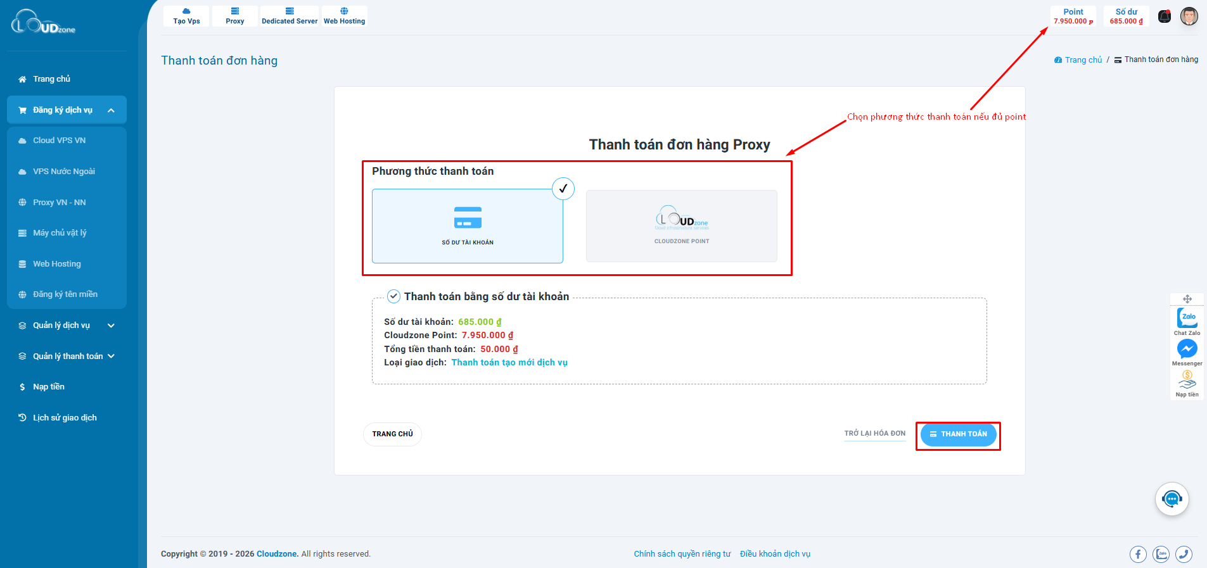Open the Tạo Vps top tab
The image size is (1207, 568).
[x=186, y=16]
